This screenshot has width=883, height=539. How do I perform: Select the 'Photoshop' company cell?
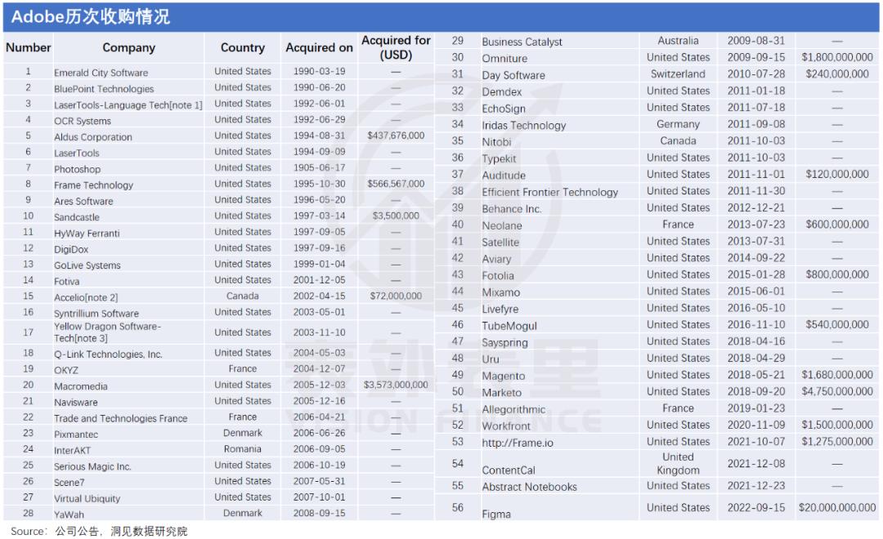(77, 169)
